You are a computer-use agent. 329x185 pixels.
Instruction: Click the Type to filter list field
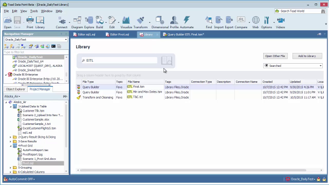click(36, 52)
